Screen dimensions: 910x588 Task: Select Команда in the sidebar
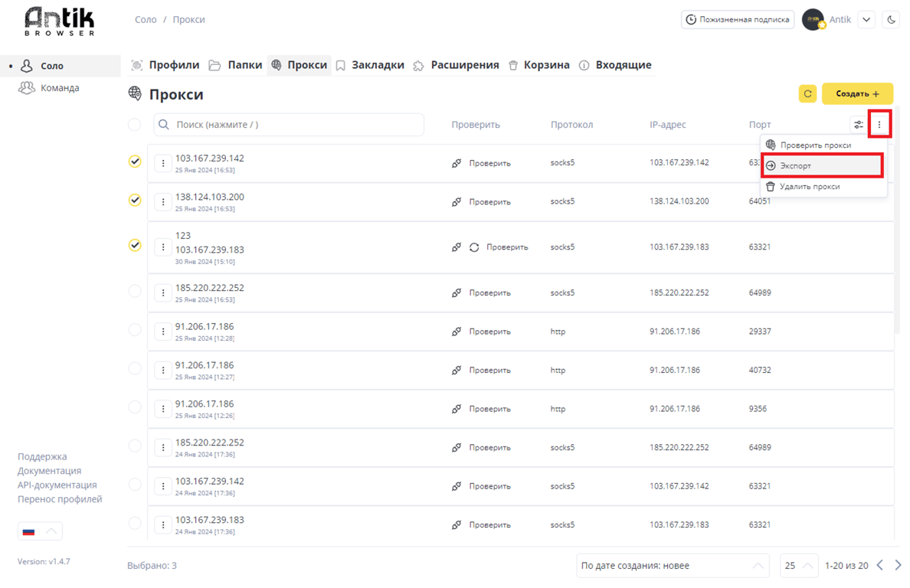tap(60, 88)
